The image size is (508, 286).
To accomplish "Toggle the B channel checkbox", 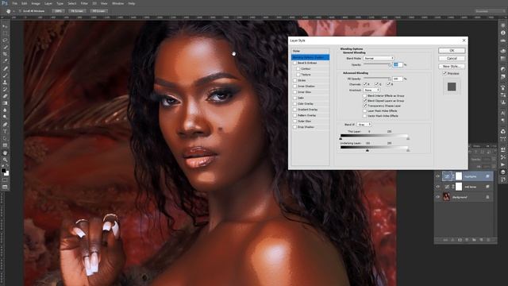I will (388, 84).
